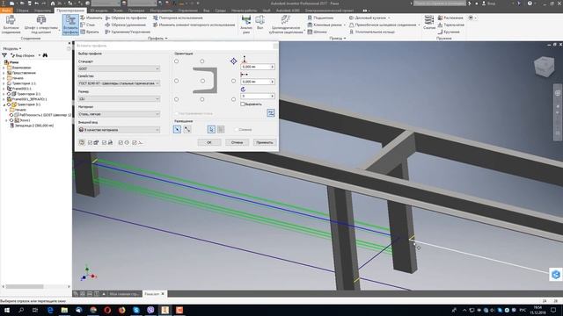563x316 pixels.
Task: Open the File (Файл) tab
Action: (x=6, y=11)
